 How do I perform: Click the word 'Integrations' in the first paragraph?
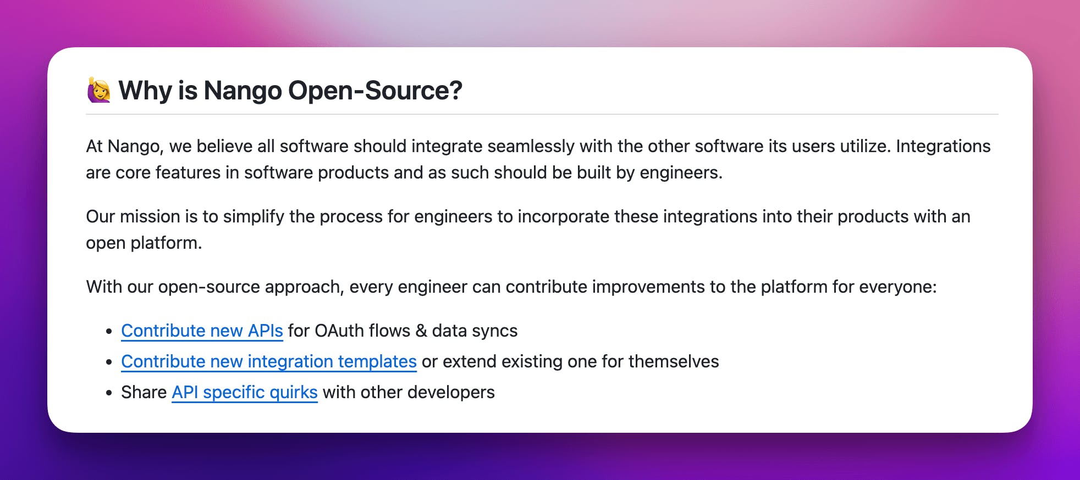click(x=943, y=146)
